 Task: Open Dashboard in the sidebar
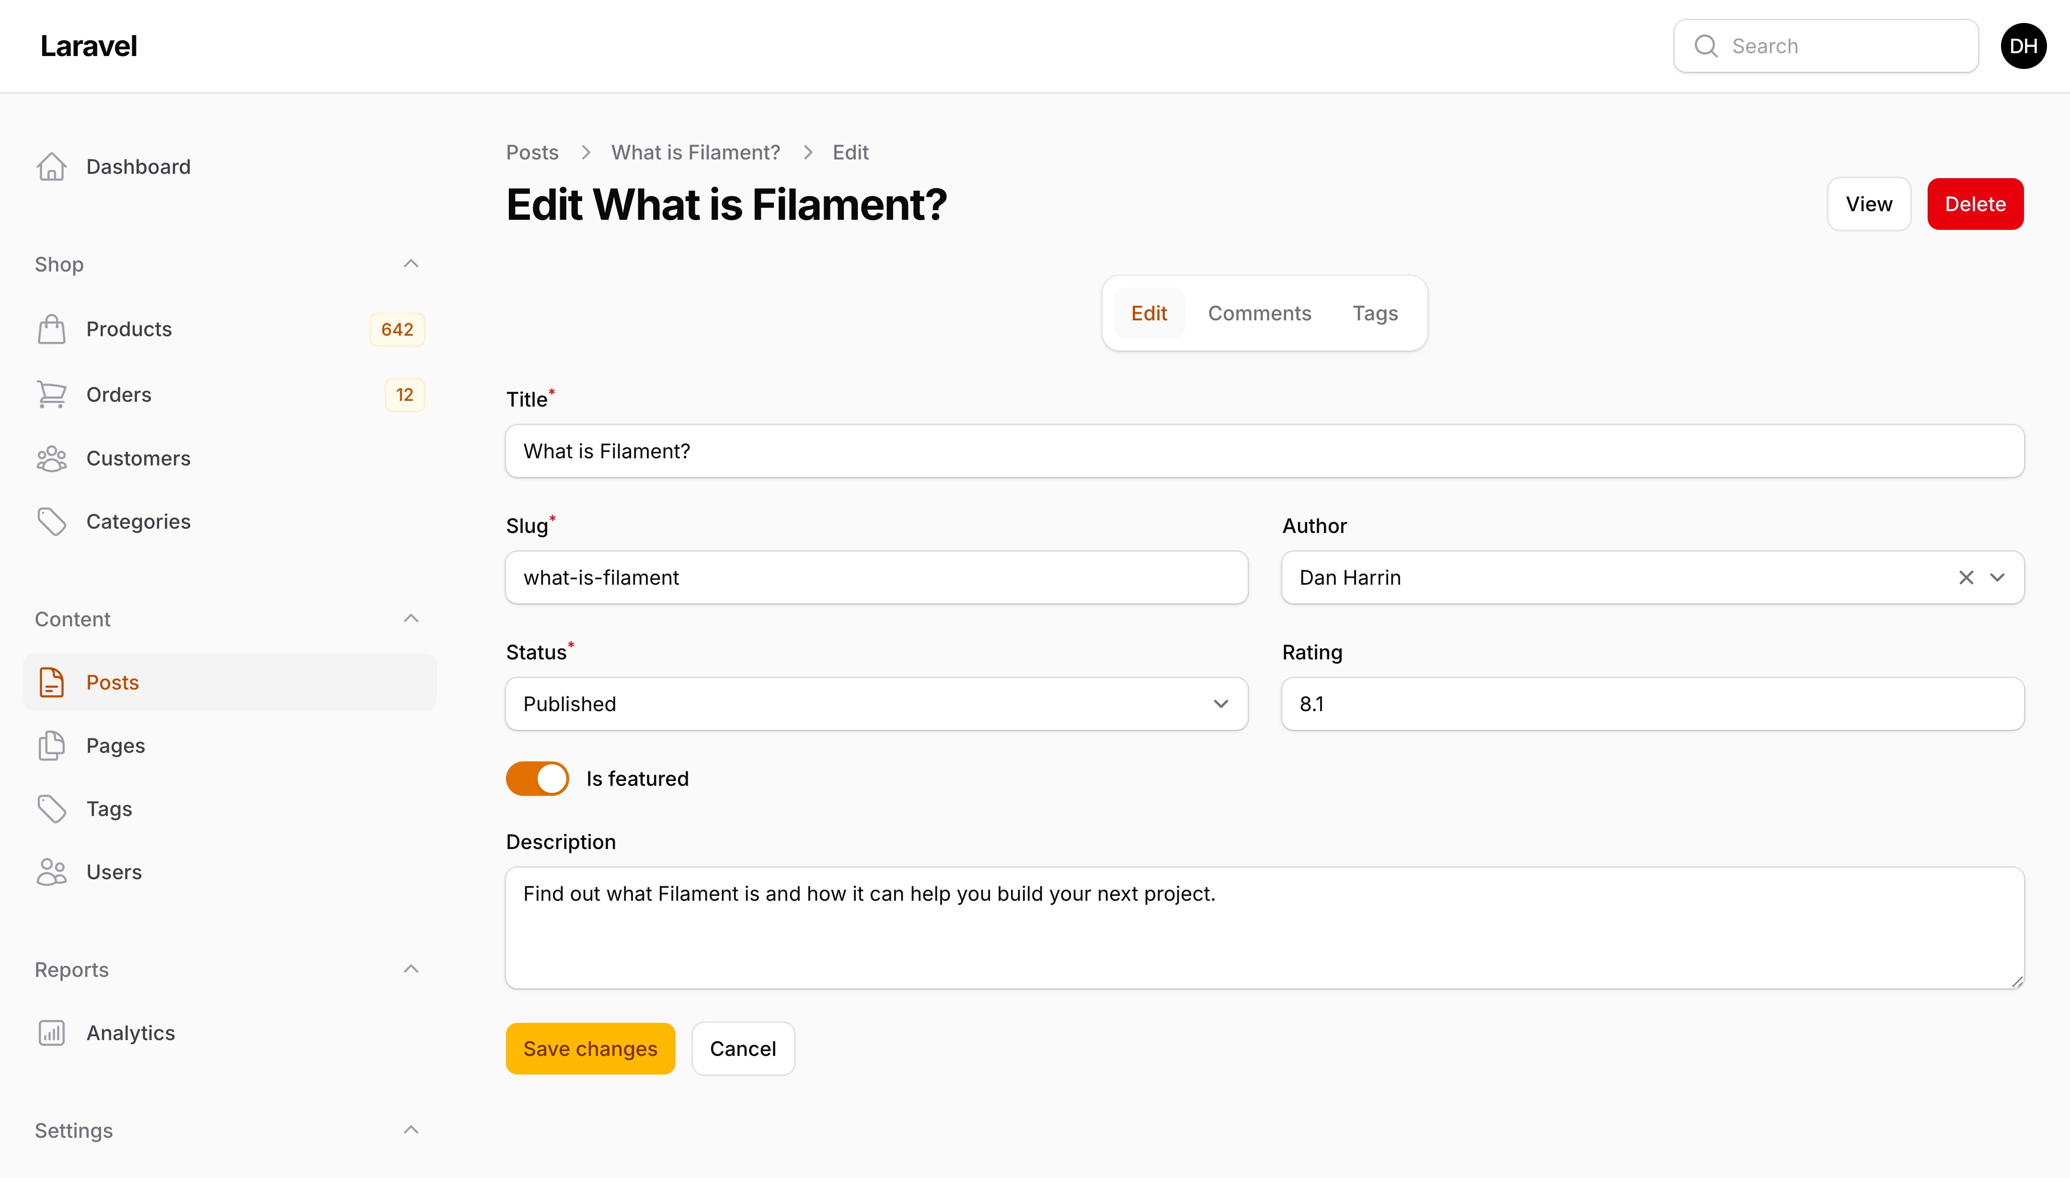point(230,167)
